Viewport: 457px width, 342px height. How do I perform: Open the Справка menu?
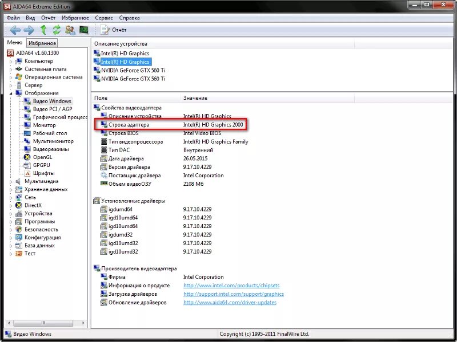129,18
